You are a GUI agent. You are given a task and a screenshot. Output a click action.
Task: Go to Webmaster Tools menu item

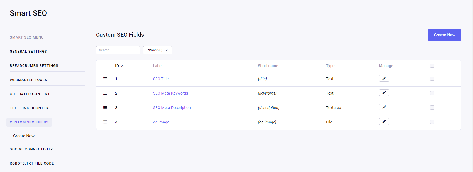[28, 80]
